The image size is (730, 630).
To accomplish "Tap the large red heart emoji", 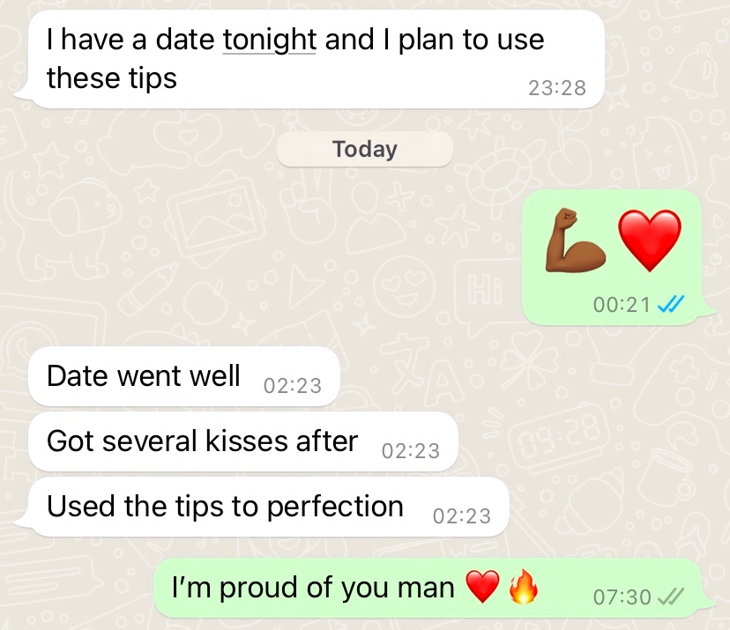I will 650,241.
